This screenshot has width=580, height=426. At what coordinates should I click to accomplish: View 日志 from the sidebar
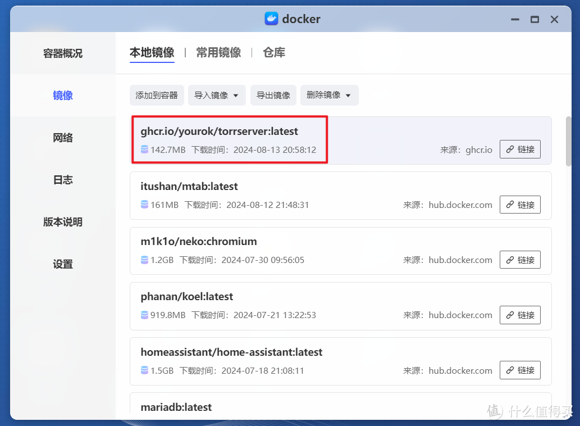coord(62,180)
